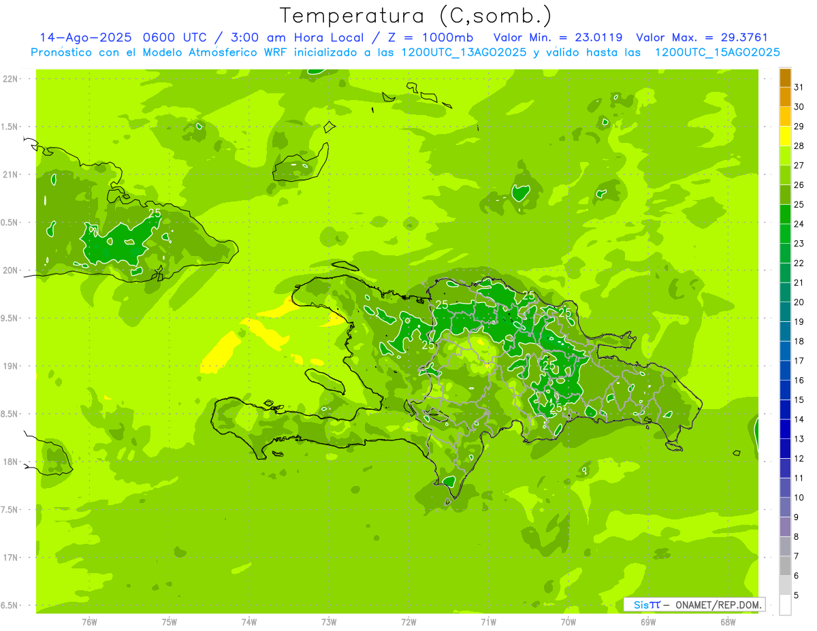Screen dimensions: 817x631
Task: Click the "25" contour label over Cuba
Action: point(155,213)
